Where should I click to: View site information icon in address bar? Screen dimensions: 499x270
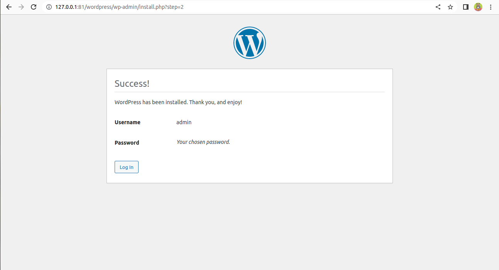pyautogui.click(x=49, y=7)
